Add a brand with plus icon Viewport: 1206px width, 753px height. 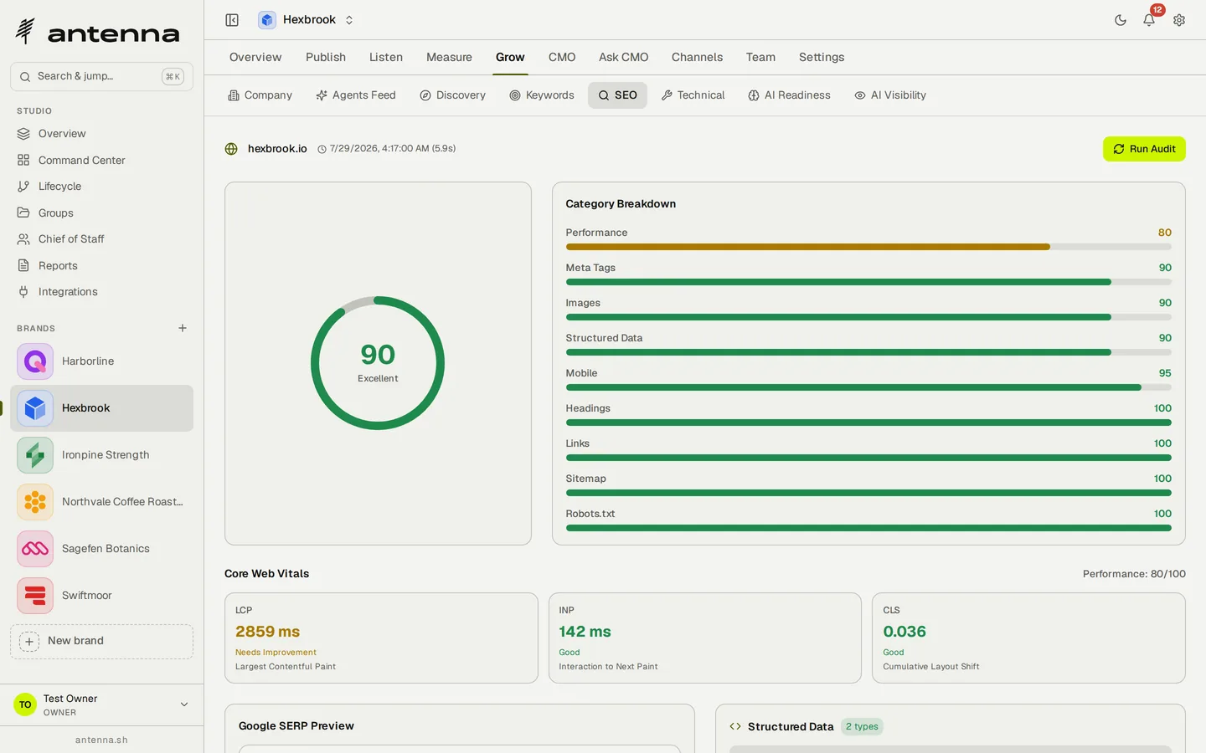183,328
